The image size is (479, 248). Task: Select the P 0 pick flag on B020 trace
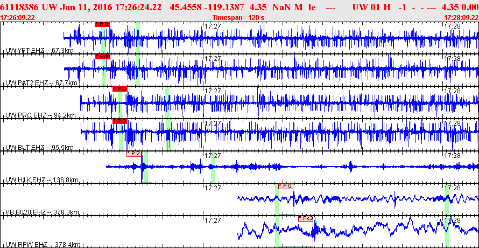tap(286, 186)
